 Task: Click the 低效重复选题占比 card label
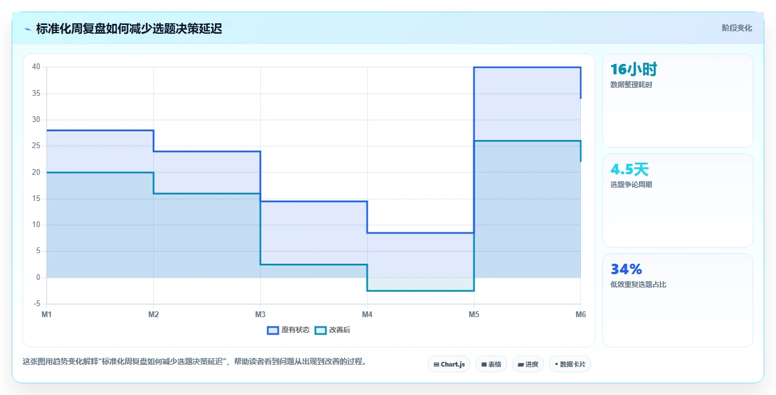[638, 285]
